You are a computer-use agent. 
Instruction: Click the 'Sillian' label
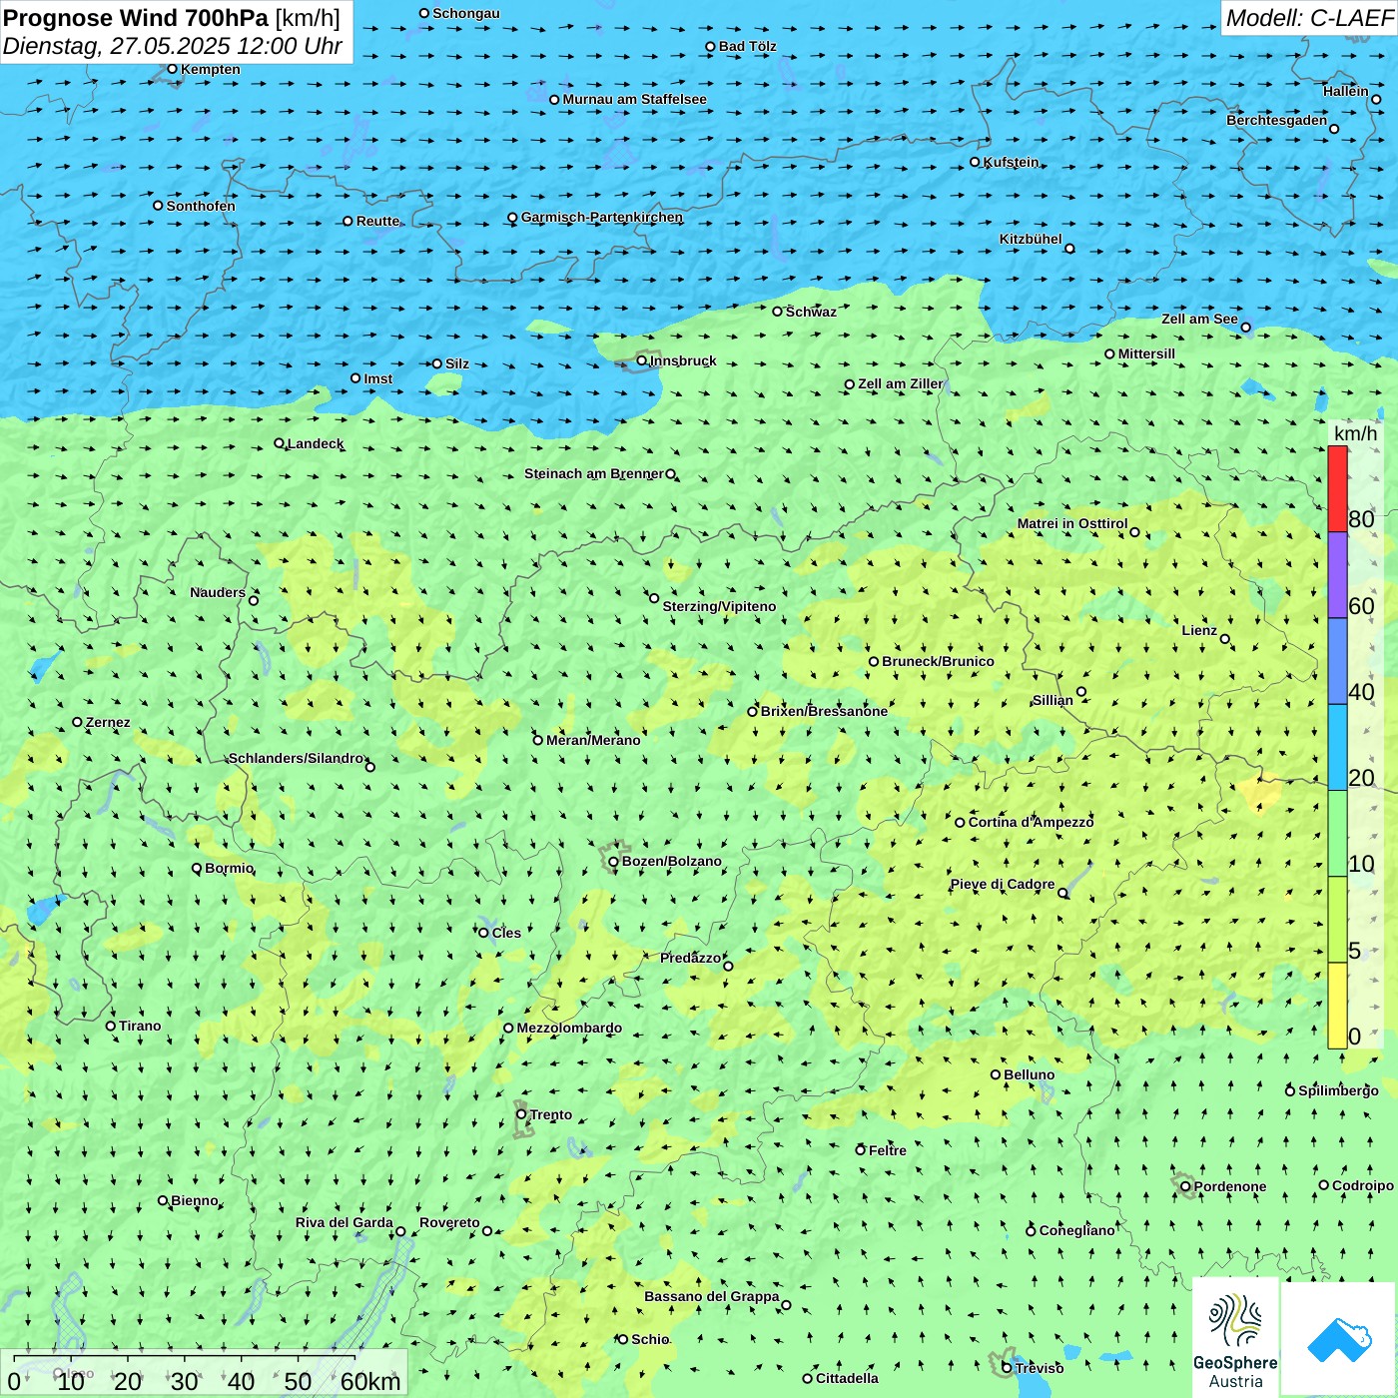coord(1052,700)
